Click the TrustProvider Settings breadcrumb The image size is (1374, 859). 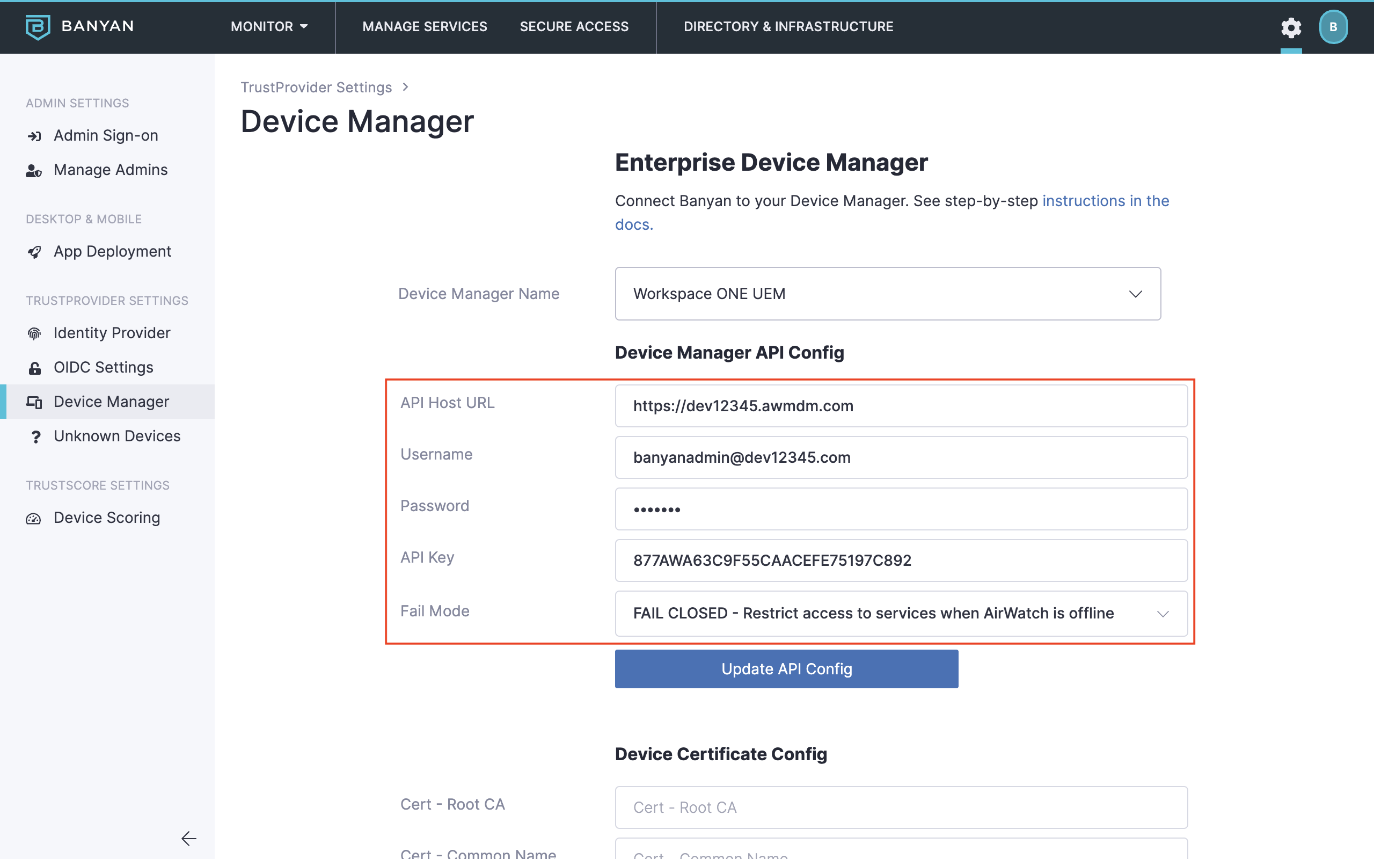[316, 88]
